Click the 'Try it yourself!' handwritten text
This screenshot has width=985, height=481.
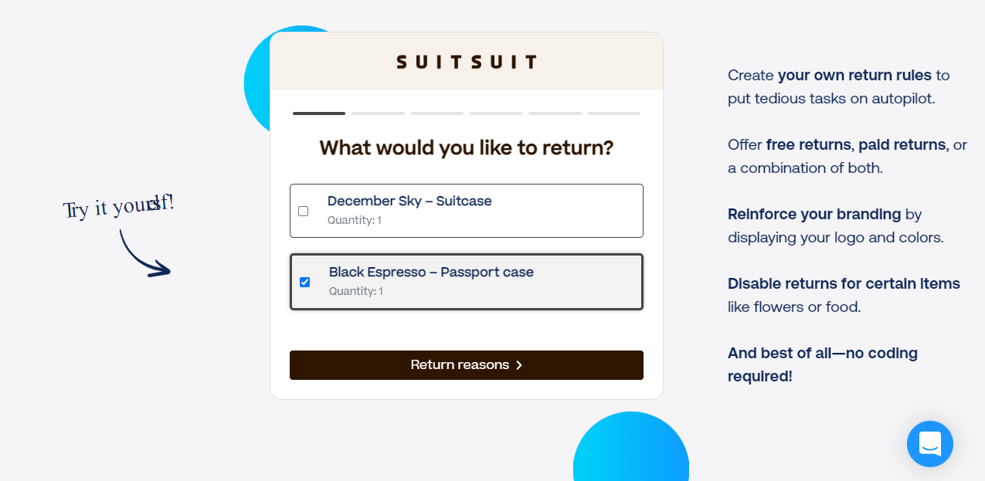(x=119, y=206)
